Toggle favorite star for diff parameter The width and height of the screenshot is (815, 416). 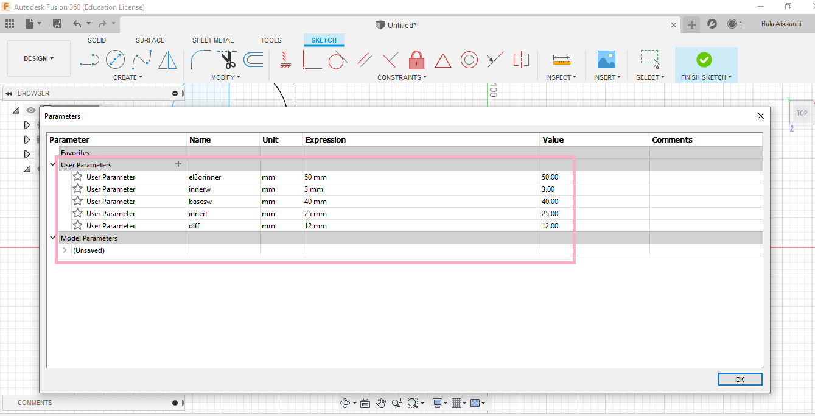click(x=78, y=225)
